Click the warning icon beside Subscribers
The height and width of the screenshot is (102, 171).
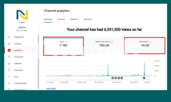pyautogui.click(x=150, y=42)
